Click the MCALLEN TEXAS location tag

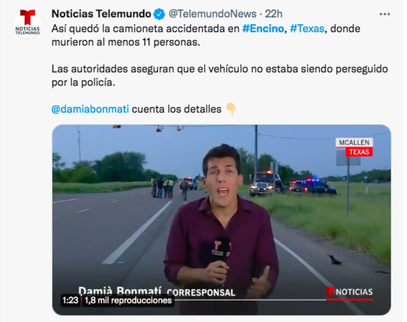[354, 147]
